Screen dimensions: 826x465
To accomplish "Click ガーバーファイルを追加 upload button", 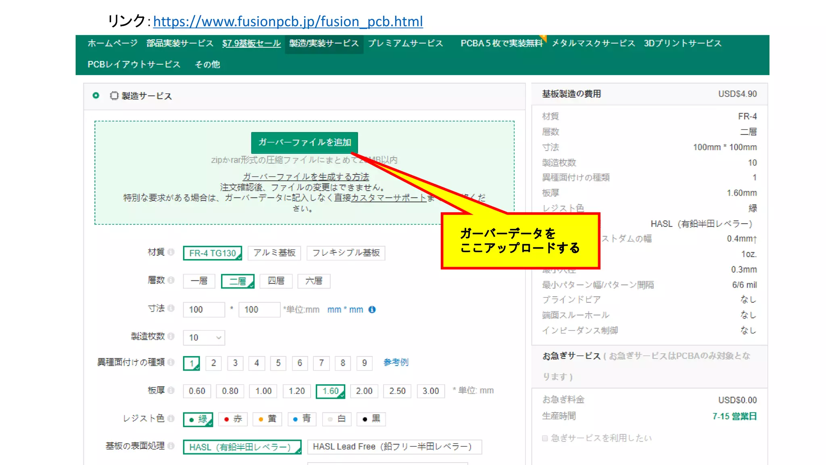I will point(305,142).
